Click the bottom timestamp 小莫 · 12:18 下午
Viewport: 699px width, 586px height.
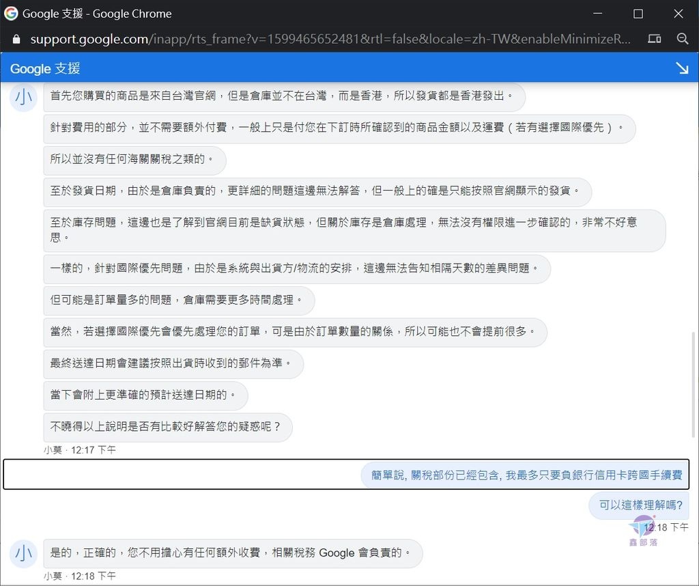(x=80, y=576)
